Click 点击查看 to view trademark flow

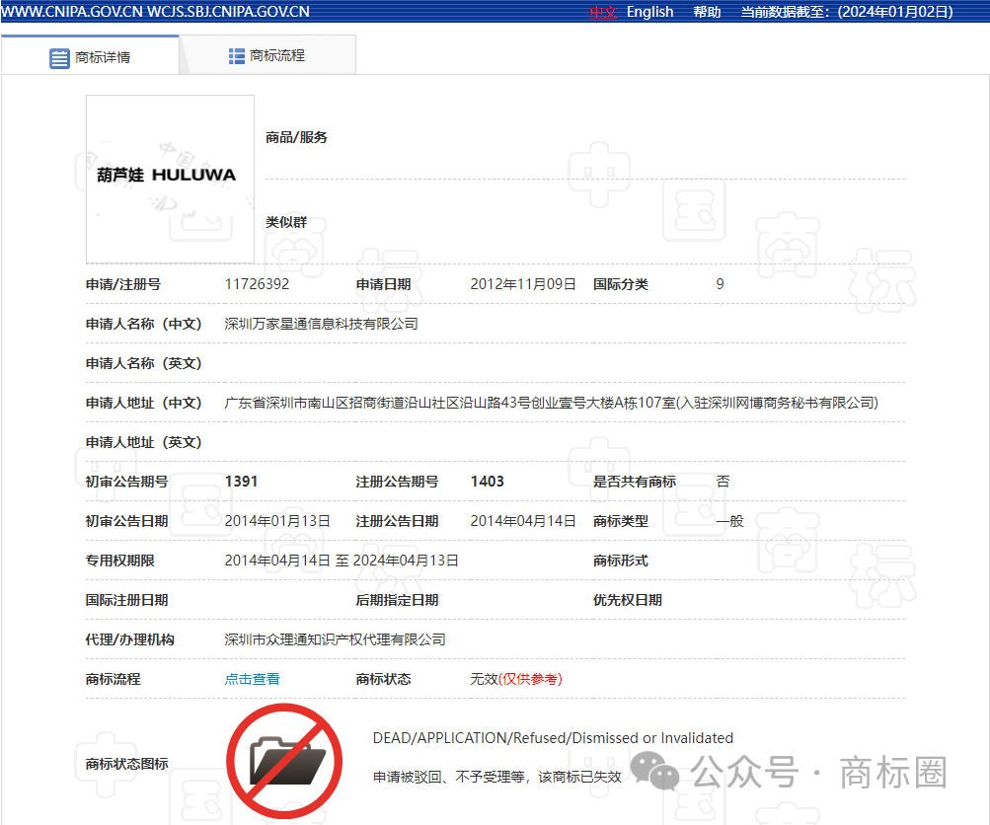[252, 679]
